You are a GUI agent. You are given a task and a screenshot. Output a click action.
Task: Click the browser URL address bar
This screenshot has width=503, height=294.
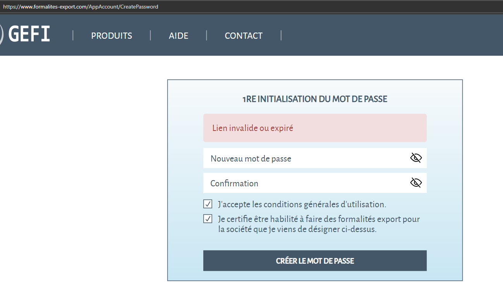tap(248, 7)
